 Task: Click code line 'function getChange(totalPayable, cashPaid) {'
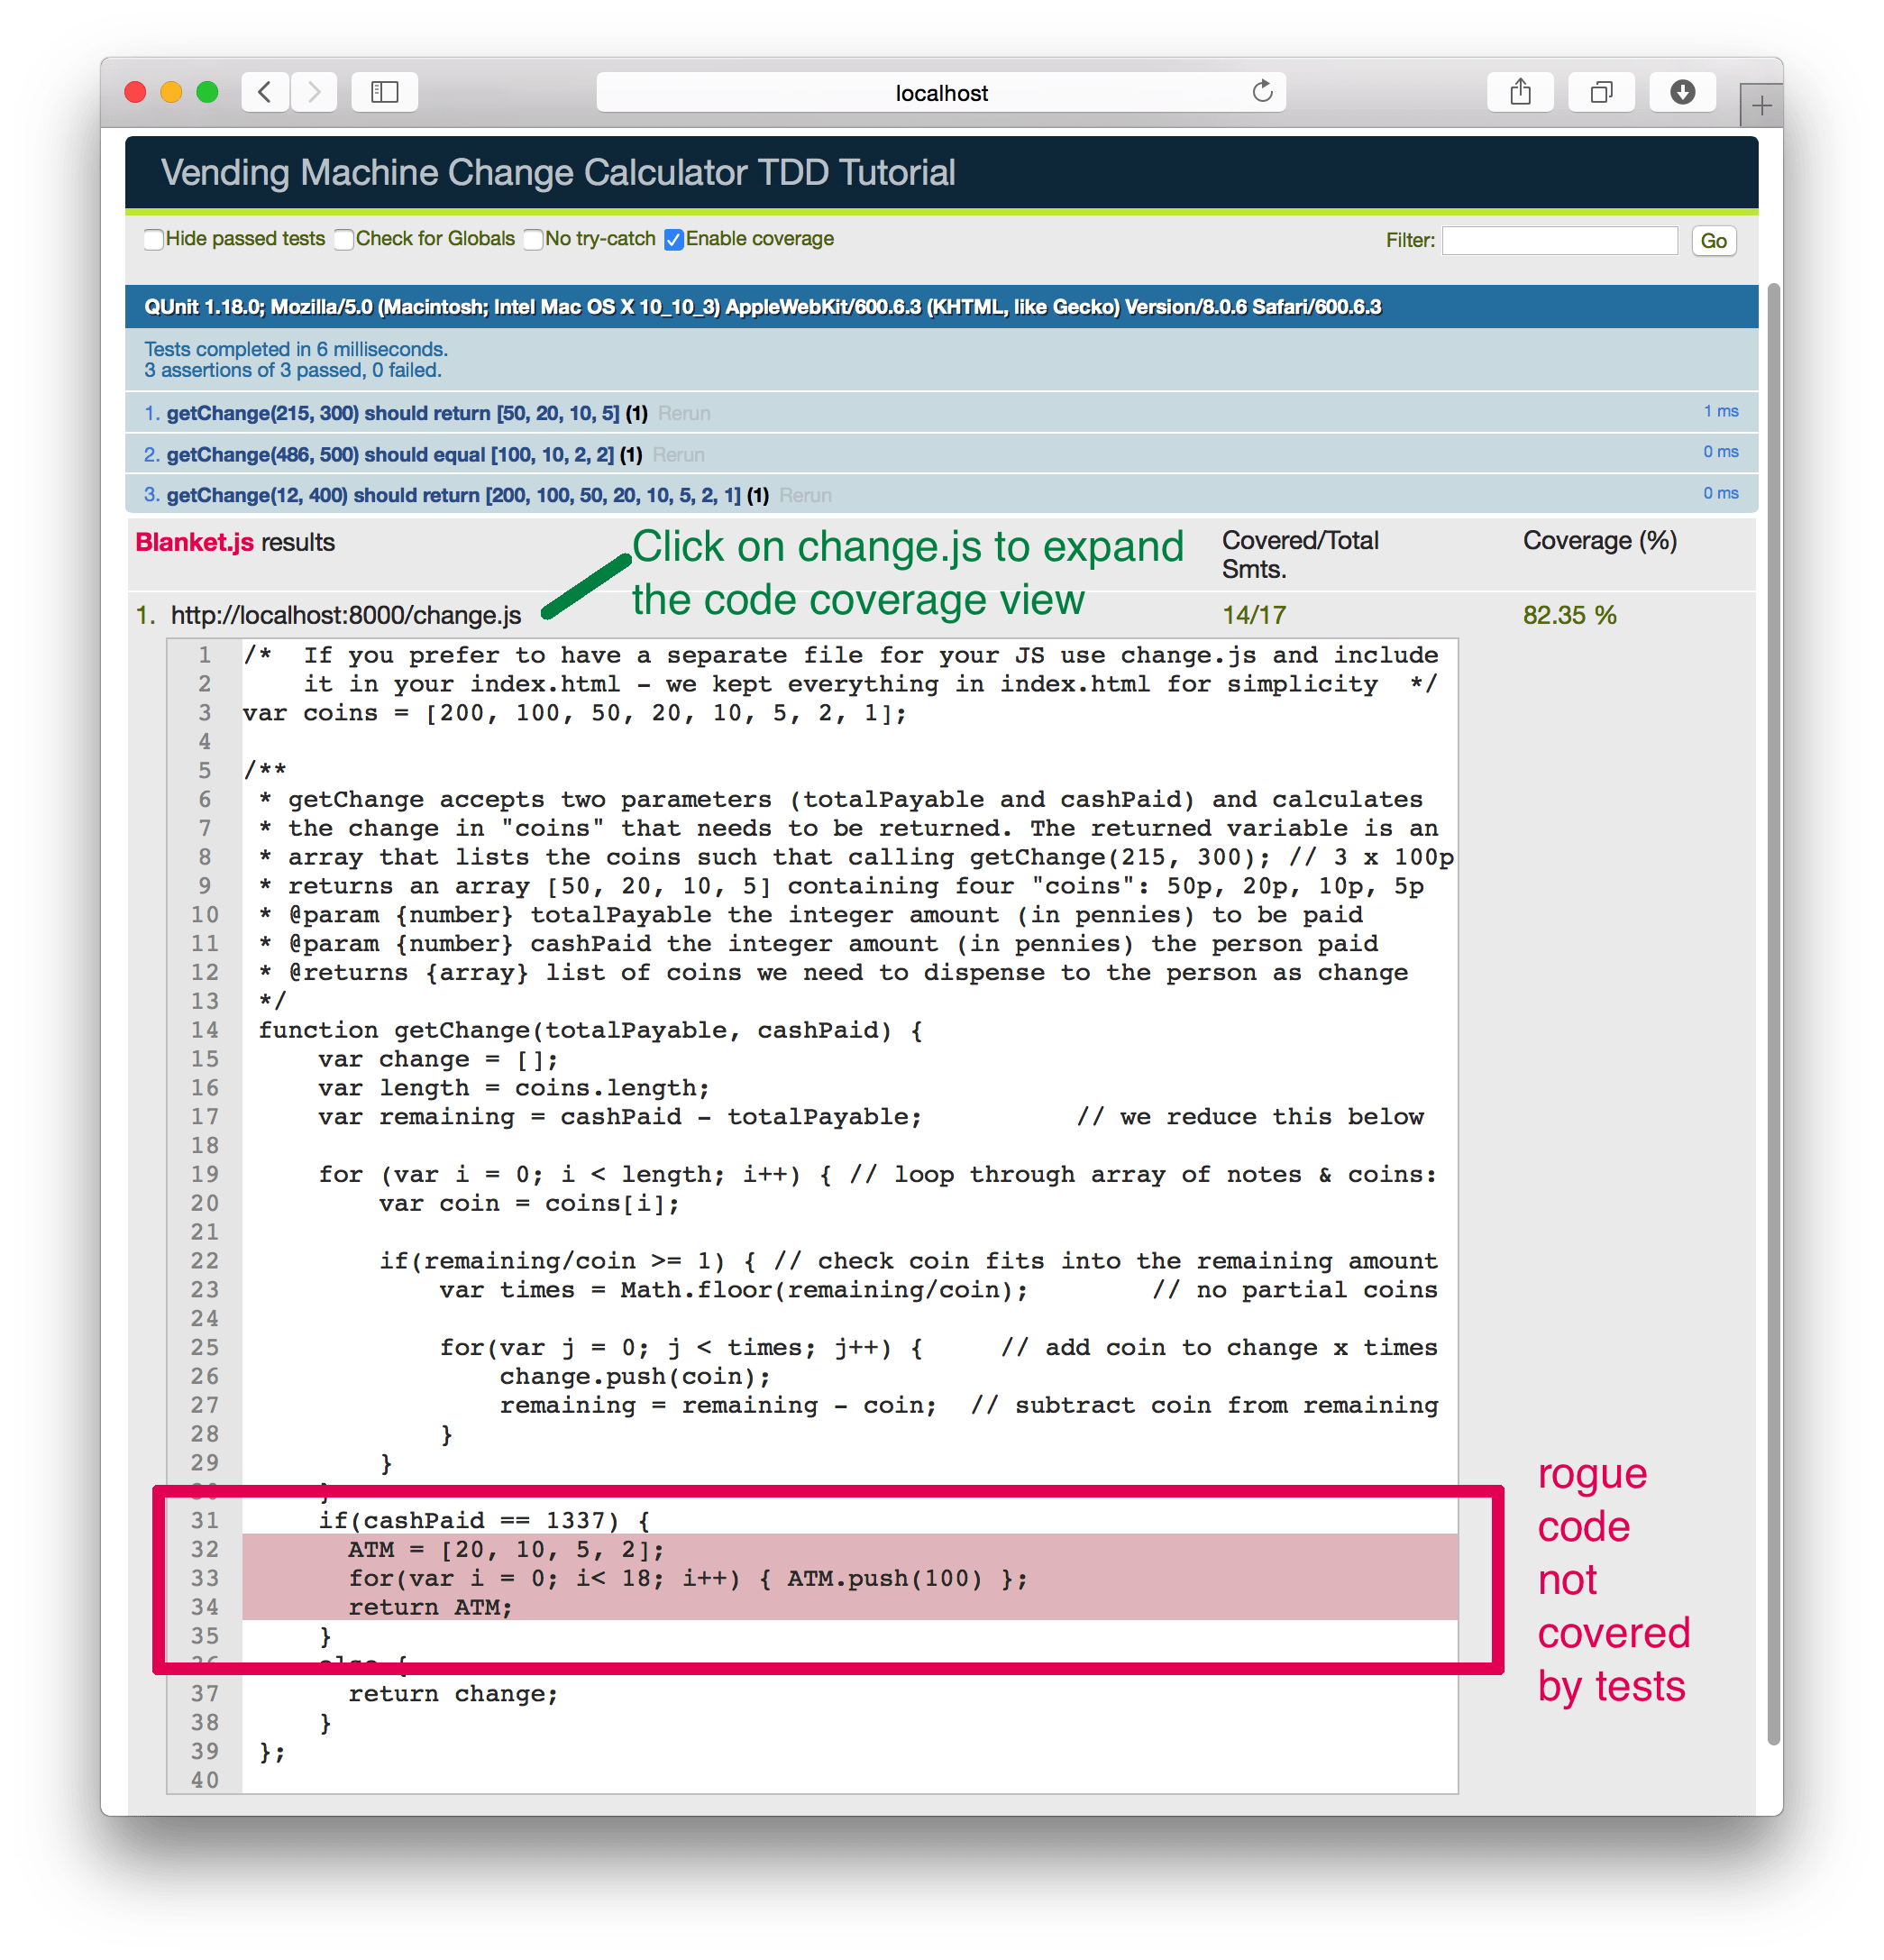pos(590,1030)
